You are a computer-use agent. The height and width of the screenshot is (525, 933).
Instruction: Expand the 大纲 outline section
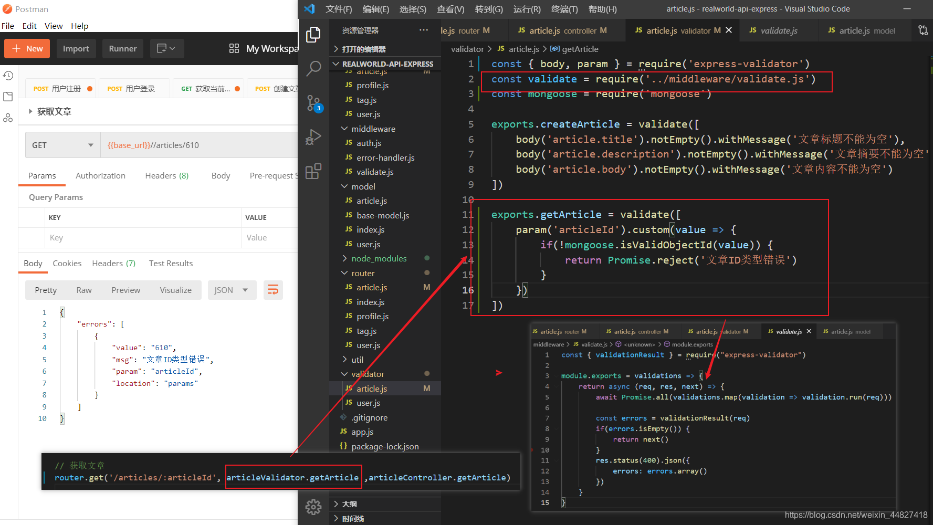385,504
